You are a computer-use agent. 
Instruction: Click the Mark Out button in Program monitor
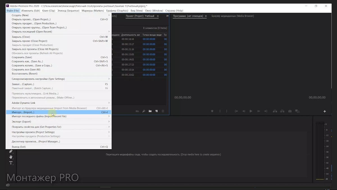227,111
